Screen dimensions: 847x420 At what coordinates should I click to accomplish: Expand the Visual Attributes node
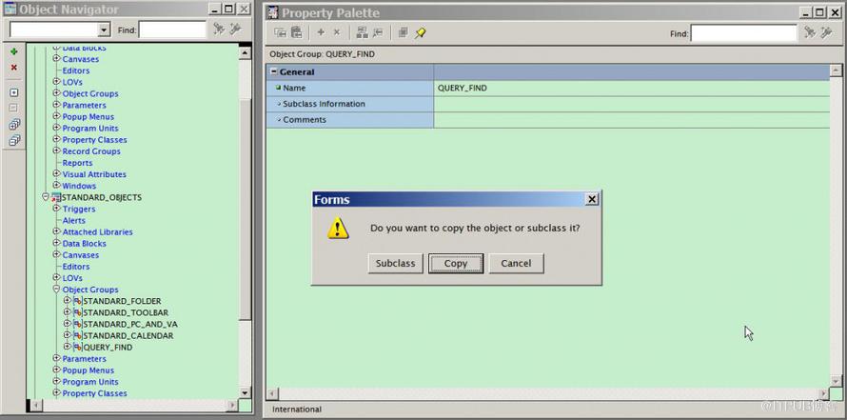(56, 174)
